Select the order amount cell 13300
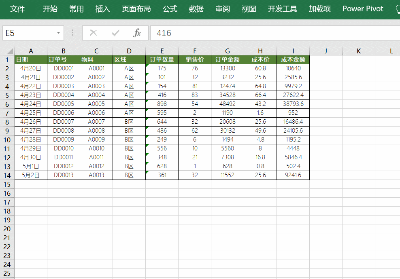Image resolution: width=400 pixels, height=279 pixels. pos(228,68)
